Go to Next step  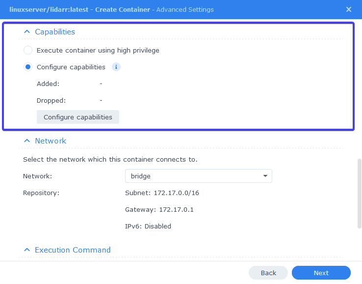click(321, 273)
